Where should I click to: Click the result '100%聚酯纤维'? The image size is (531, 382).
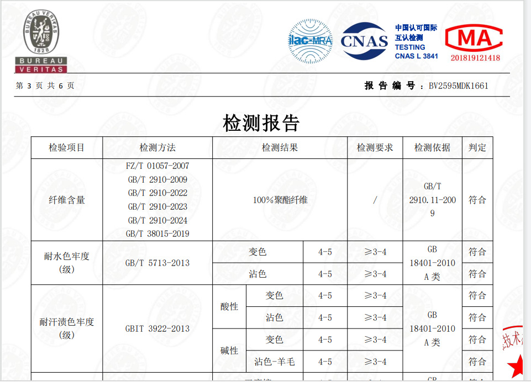[x=280, y=200]
